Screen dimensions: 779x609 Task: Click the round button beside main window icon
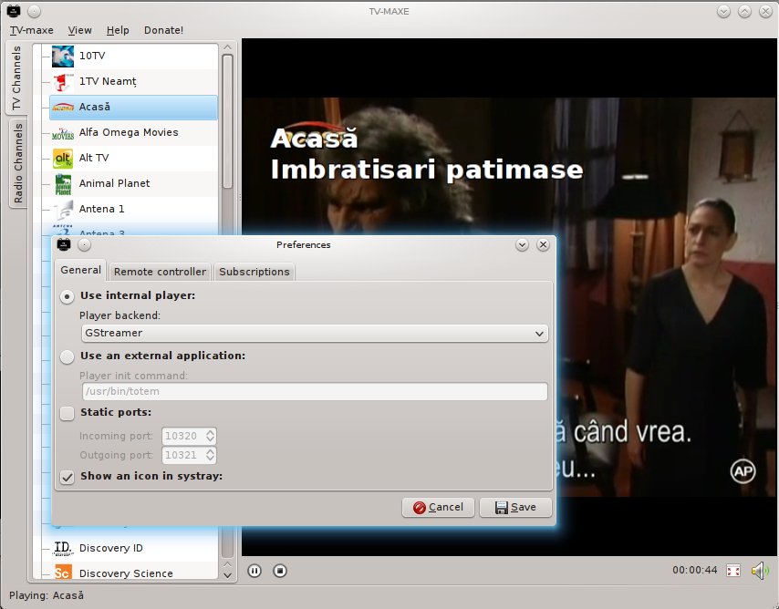[x=34, y=11]
